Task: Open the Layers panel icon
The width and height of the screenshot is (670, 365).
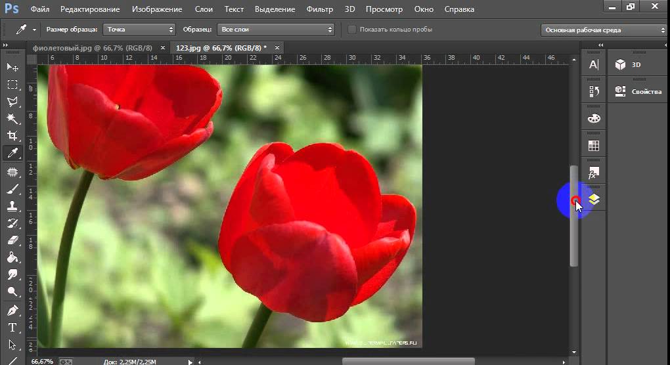Action: pos(594,200)
